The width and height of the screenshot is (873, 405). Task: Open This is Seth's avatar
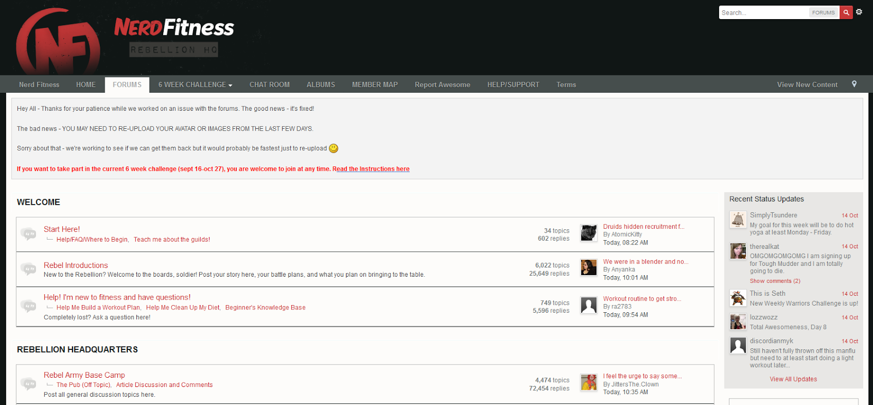click(738, 298)
